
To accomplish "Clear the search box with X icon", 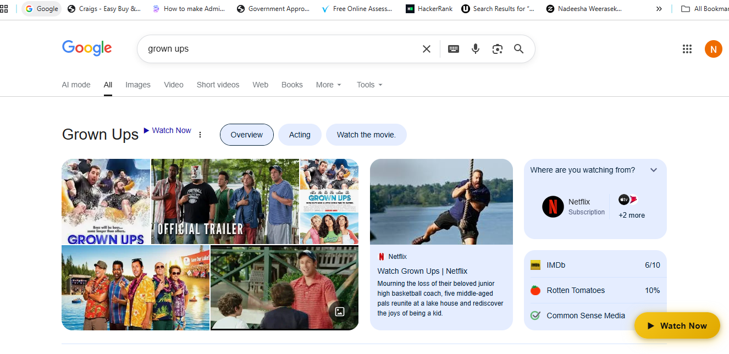I will click(427, 49).
